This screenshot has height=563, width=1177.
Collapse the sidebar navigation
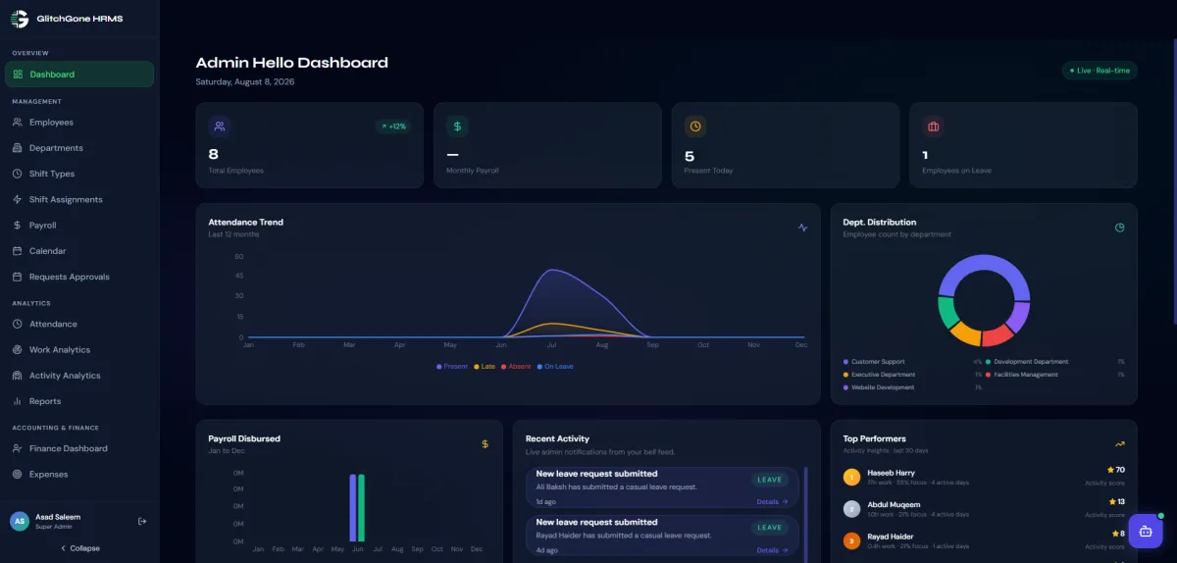(80, 548)
